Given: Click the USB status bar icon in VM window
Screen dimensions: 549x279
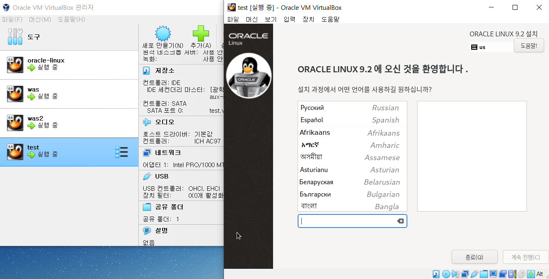Looking at the screenshot, I should coord(474,274).
